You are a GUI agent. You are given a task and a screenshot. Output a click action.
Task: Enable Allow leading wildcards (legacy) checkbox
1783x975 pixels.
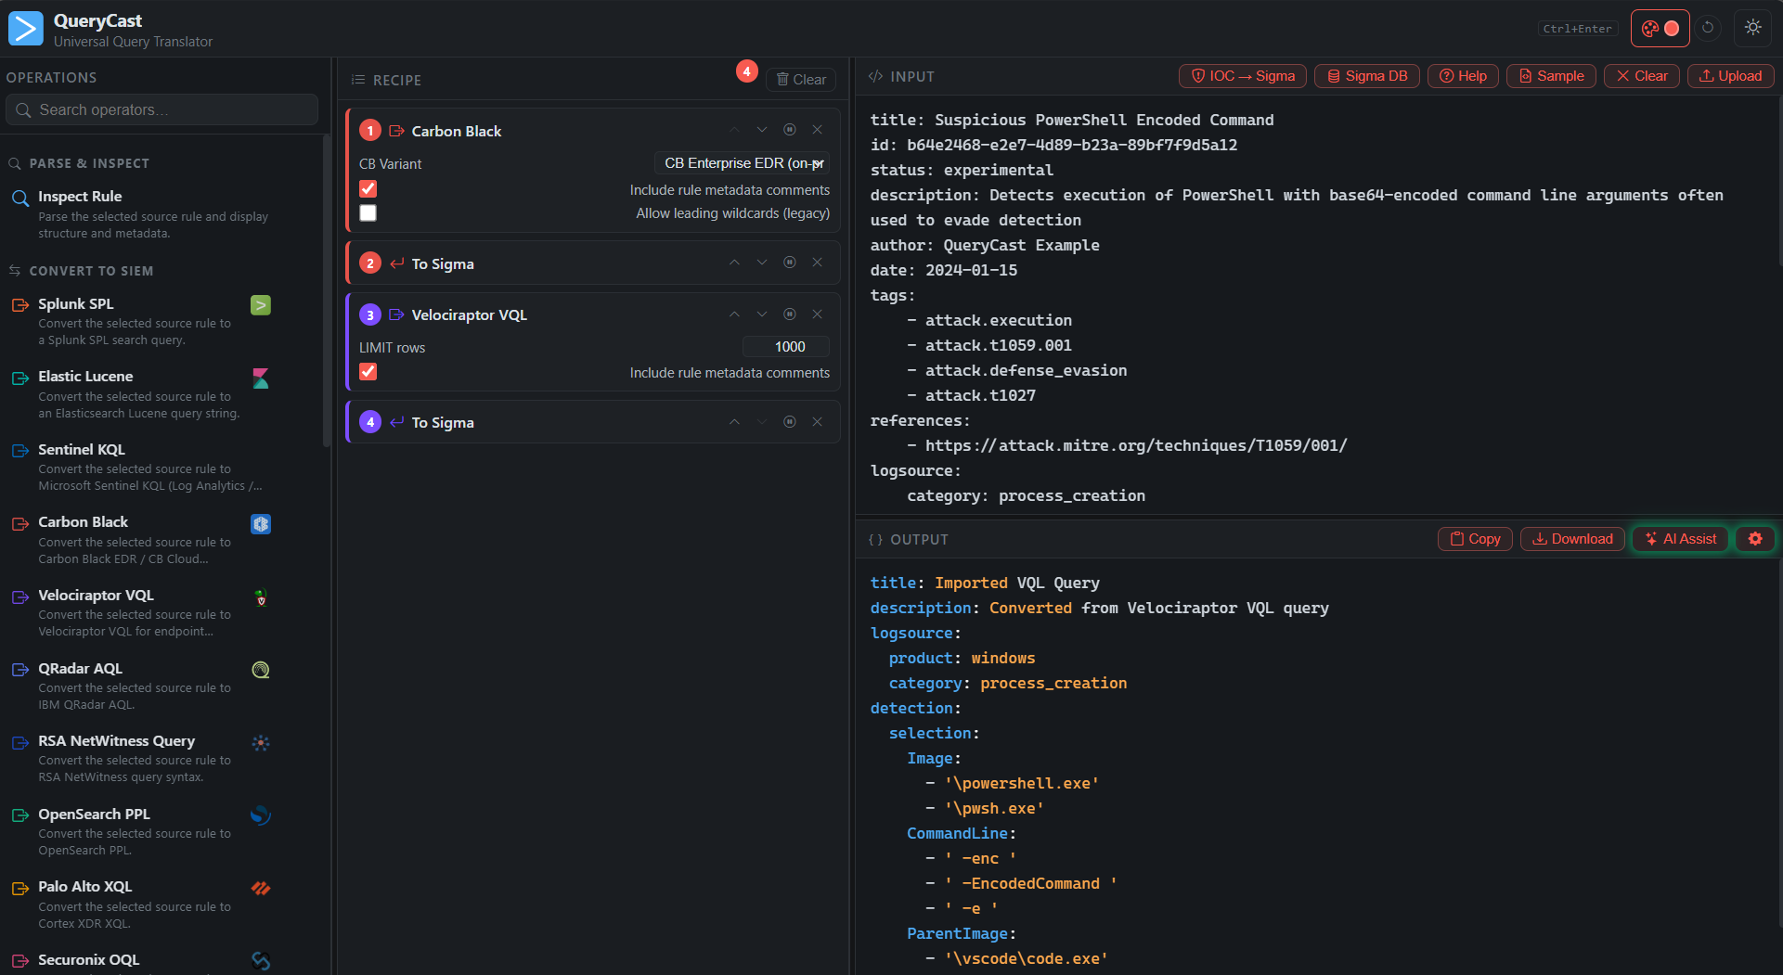pos(368,213)
